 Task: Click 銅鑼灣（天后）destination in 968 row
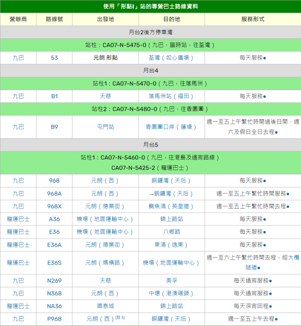171,180
